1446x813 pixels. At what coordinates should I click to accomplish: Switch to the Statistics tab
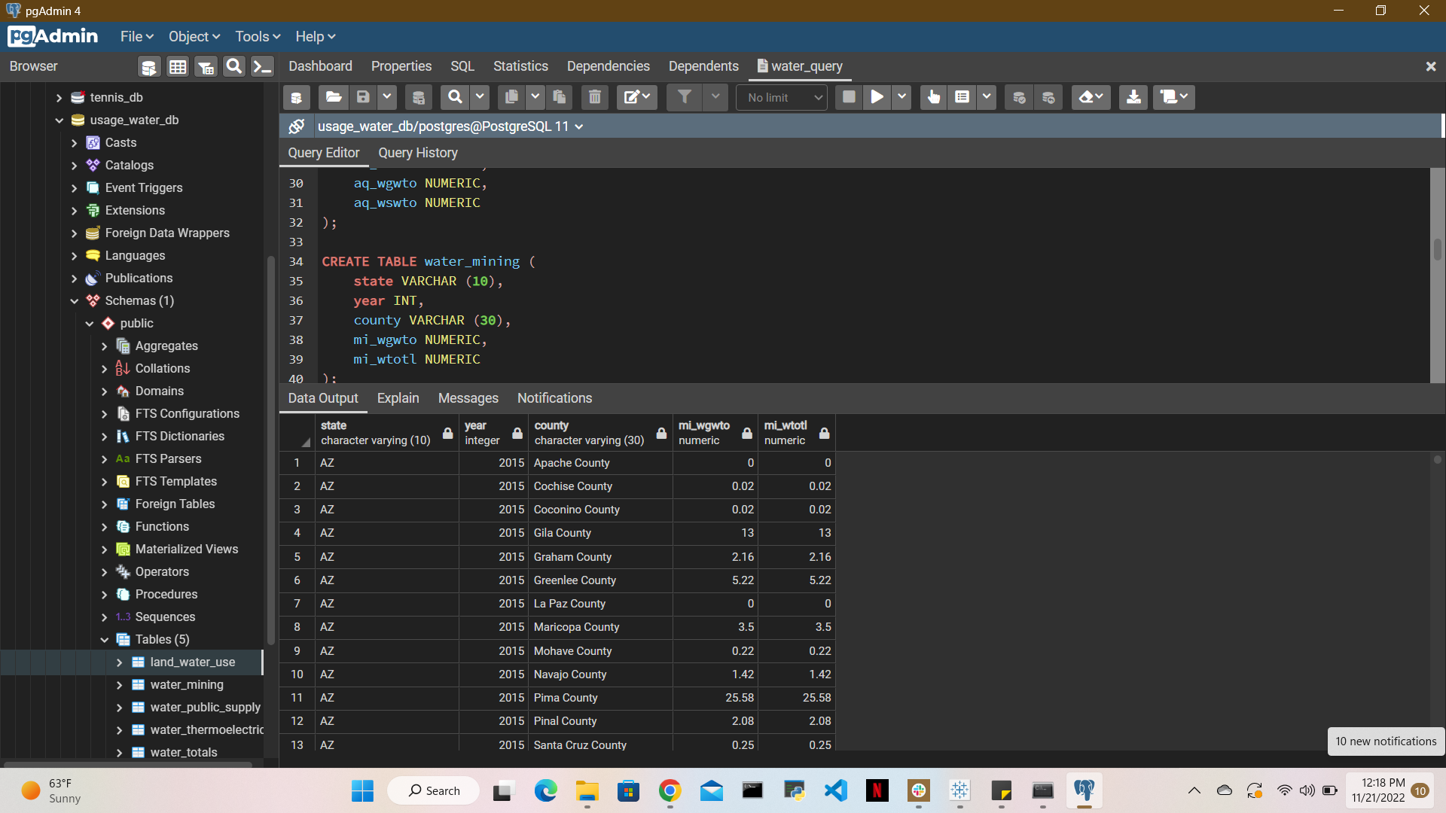520,66
